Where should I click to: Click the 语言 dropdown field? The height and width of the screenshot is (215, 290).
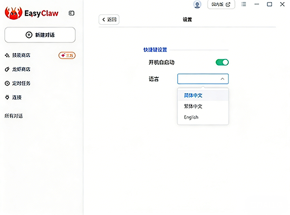pos(203,79)
